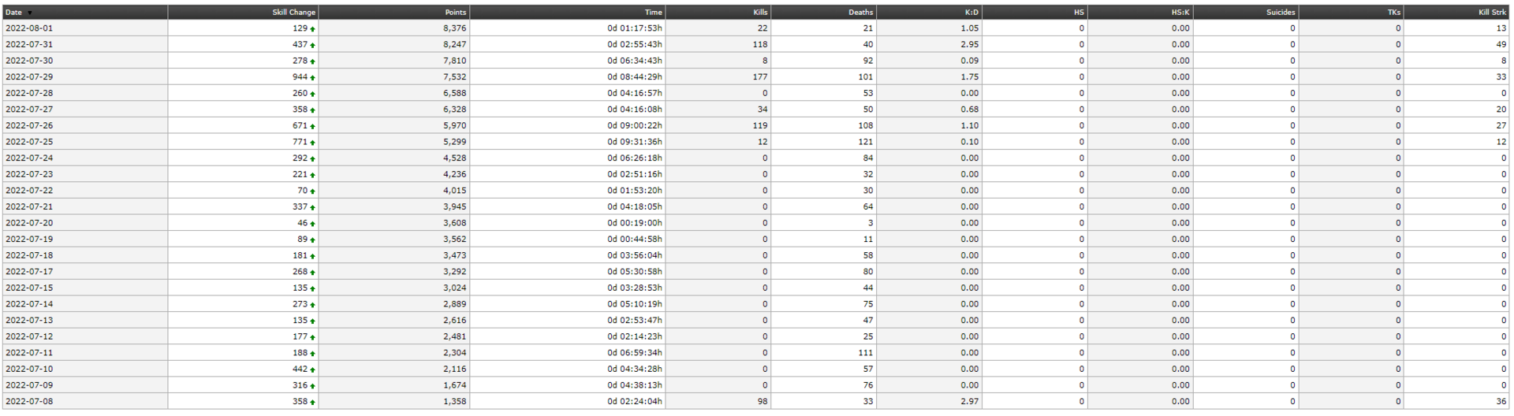Sort by the Kills column header
This screenshot has height=416, width=1514.
click(x=760, y=13)
